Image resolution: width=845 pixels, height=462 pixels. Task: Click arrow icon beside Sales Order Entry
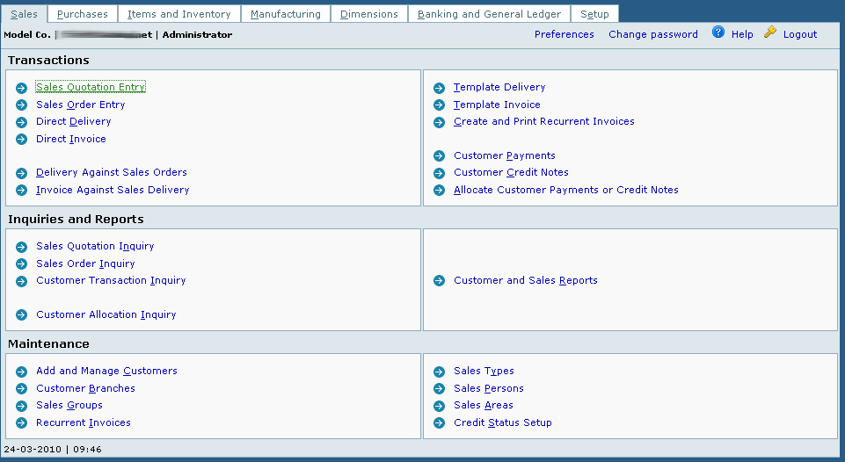click(22, 105)
